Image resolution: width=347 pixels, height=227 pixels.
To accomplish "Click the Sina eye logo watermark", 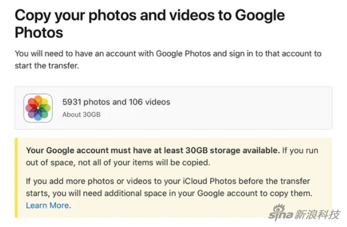I will click(279, 208).
